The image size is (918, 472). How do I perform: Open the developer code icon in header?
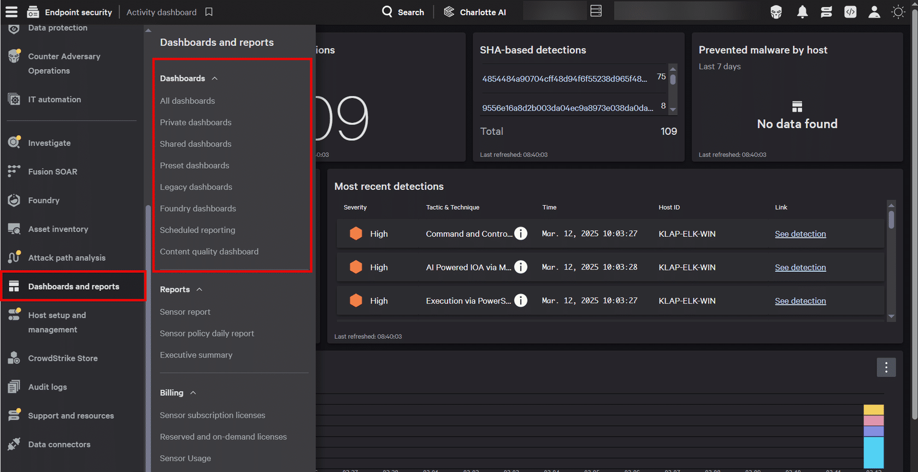click(x=850, y=12)
